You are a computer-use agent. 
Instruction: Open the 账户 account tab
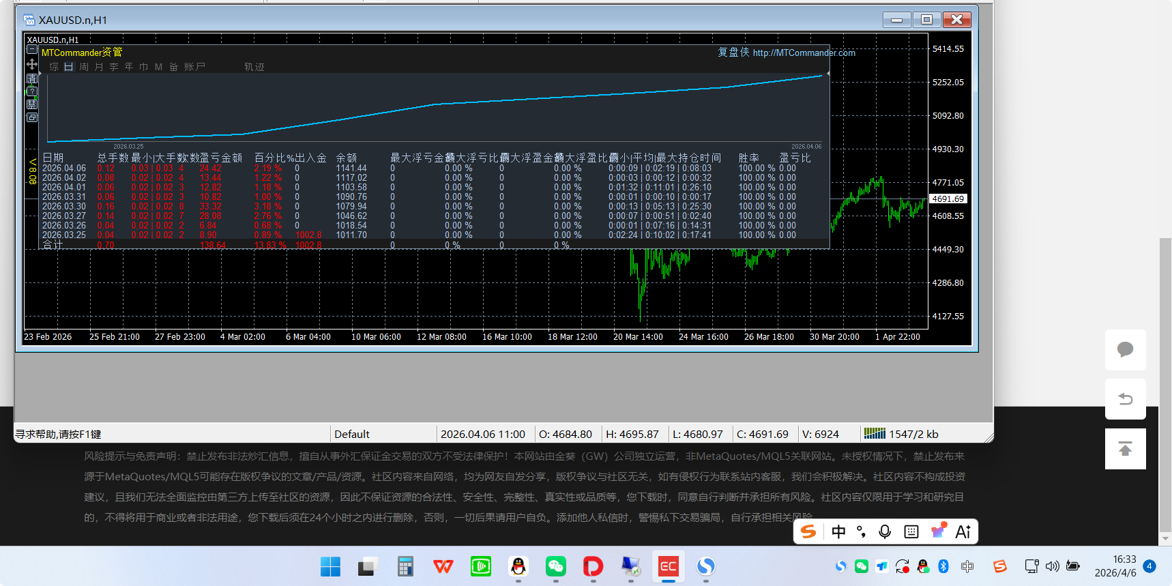click(x=194, y=67)
